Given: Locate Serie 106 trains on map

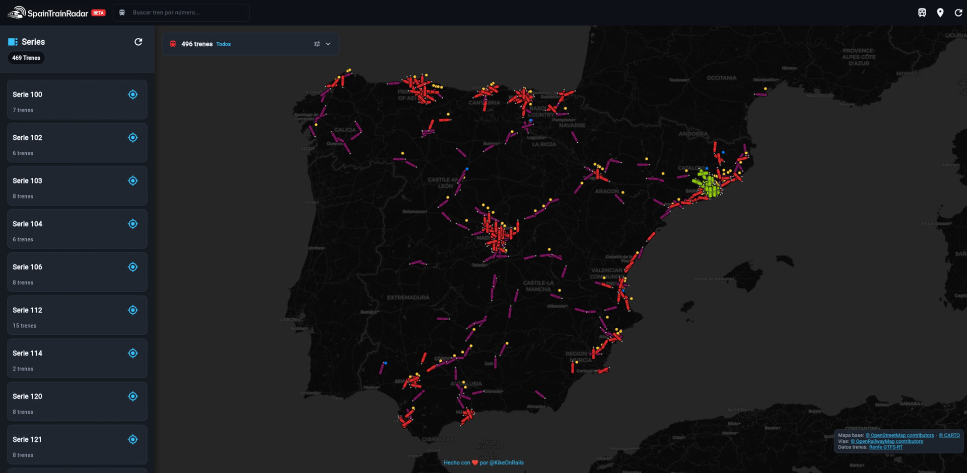Looking at the screenshot, I should [x=133, y=267].
